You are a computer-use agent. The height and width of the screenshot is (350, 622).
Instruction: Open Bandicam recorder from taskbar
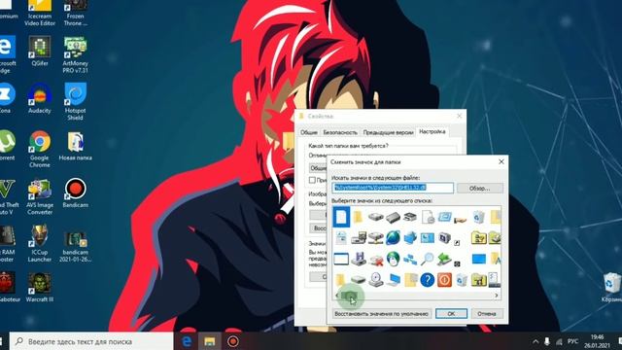233,341
